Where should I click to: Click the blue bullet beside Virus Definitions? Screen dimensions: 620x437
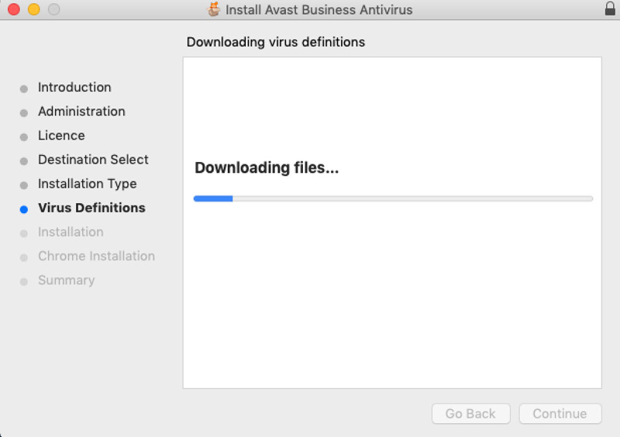[24, 209]
